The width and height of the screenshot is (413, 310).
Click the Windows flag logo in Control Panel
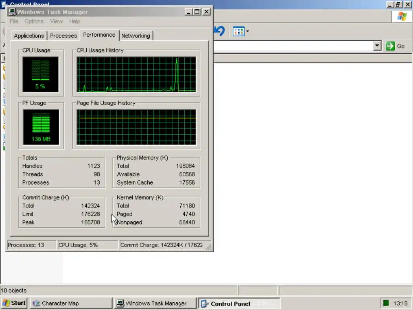pyautogui.click(x=402, y=16)
